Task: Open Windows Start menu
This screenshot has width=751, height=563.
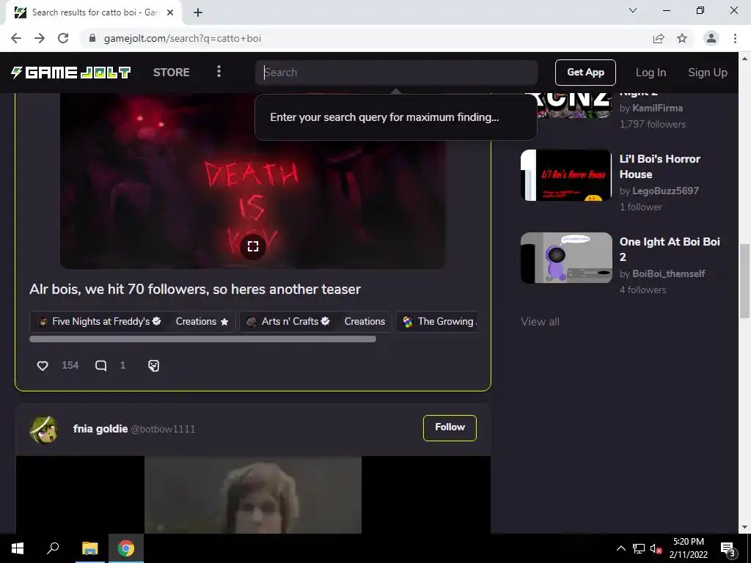Action: (18, 548)
